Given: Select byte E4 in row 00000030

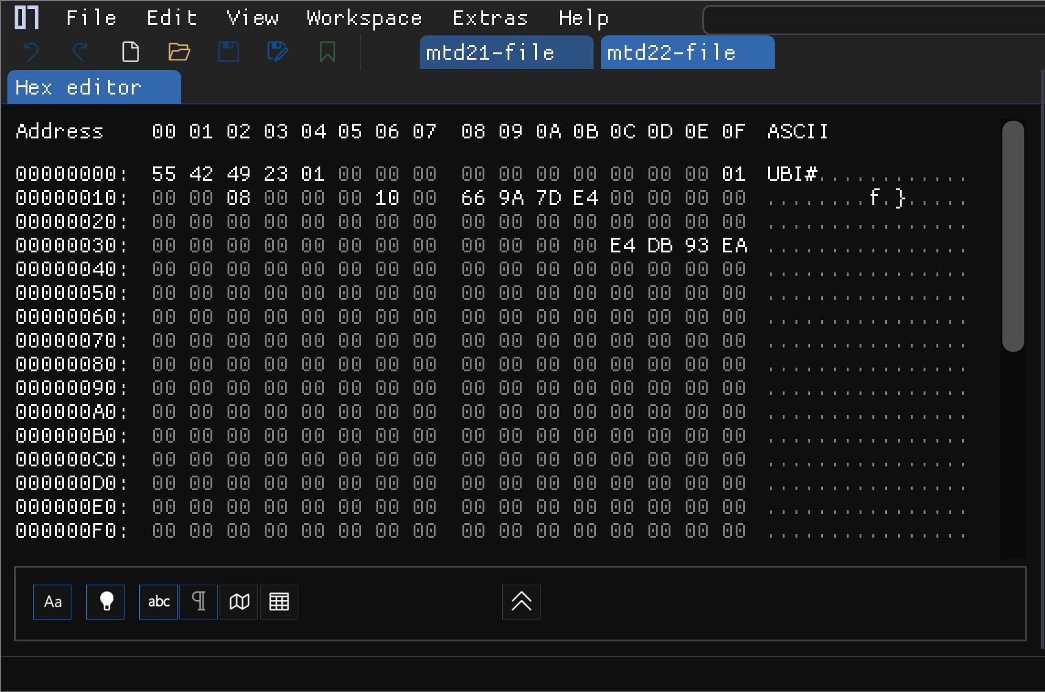Looking at the screenshot, I should [x=623, y=246].
